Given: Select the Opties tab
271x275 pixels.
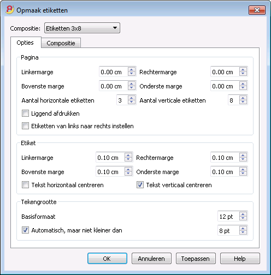Looking at the screenshot, I should [26, 43].
